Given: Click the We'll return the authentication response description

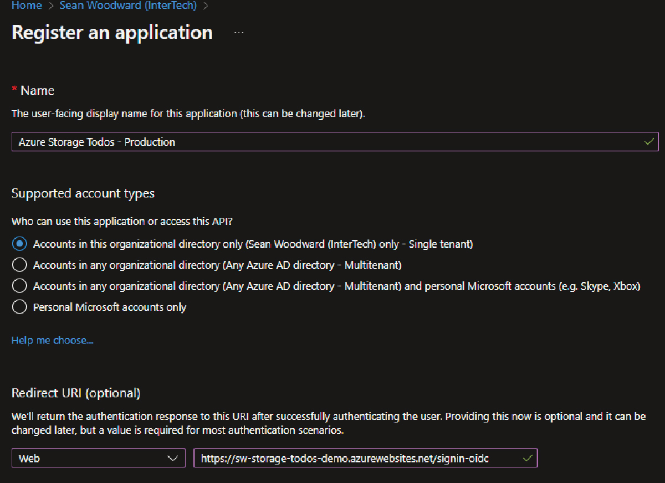Looking at the screenshot, I should tap(329, 423).
